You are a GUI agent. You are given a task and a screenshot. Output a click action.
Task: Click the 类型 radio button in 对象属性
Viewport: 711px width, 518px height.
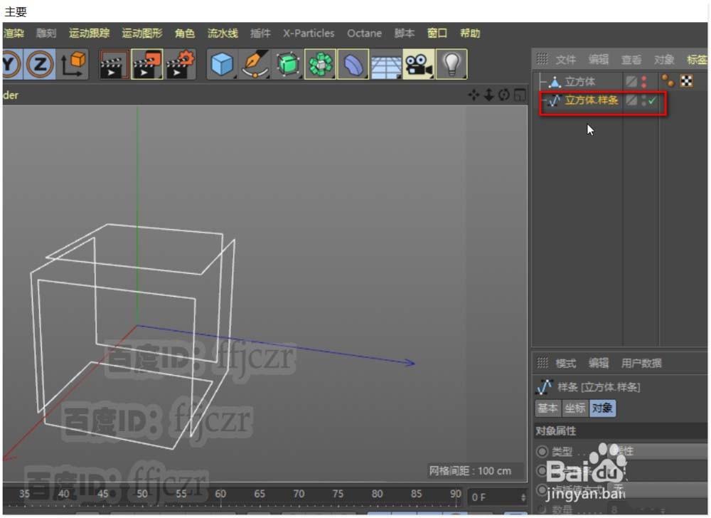pyautogui.click(x=542, y=451)
